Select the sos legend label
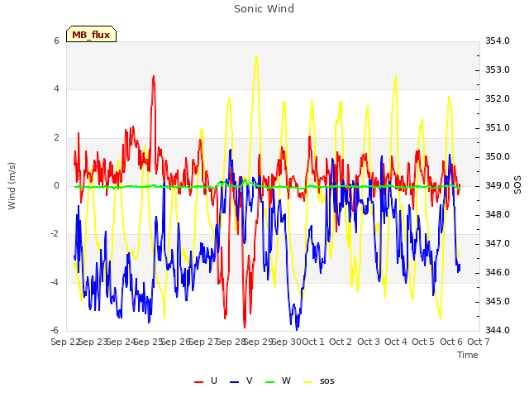 [x=327, y=381]
